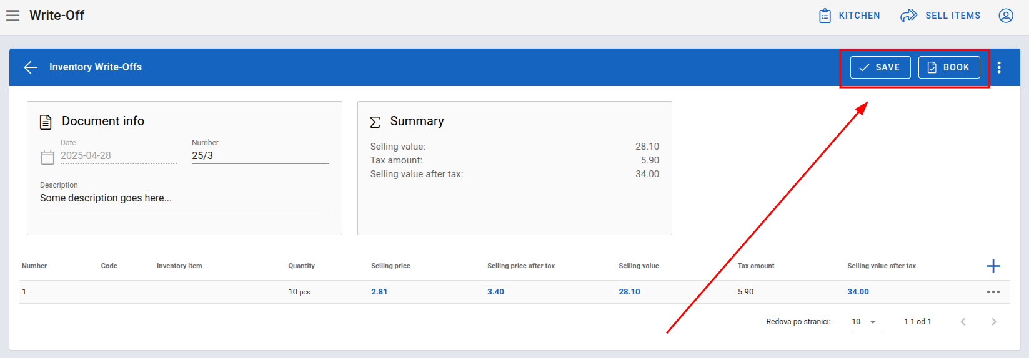The height and width of the screenshot is (358, 1029).
Task: Click the Date field 2025-04-28
Action: pyautogui.click(x=119, y=156)
